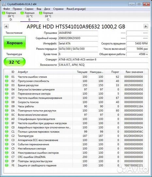Viewport: 152px width, 177px height.
Task: Click status icon for Спецификации производителя
Action: coord(7,119)
